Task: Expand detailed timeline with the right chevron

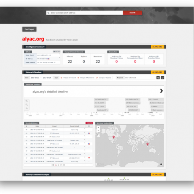Action: pyautogui.click(x=161, y=91)
